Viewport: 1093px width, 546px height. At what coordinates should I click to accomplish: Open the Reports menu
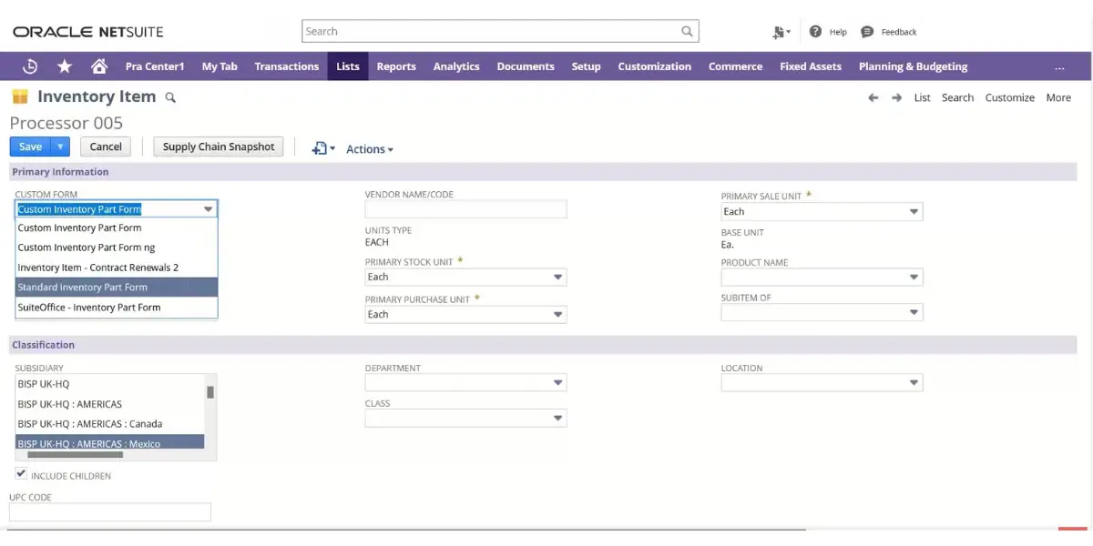coord(396,66)
